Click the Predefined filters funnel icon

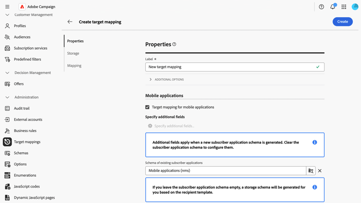pos(7,59)
